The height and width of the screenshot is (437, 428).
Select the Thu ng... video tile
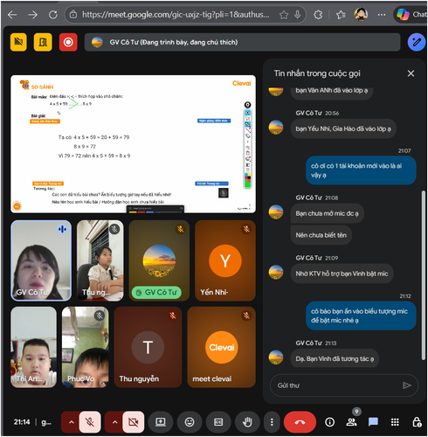click(100, 260)
